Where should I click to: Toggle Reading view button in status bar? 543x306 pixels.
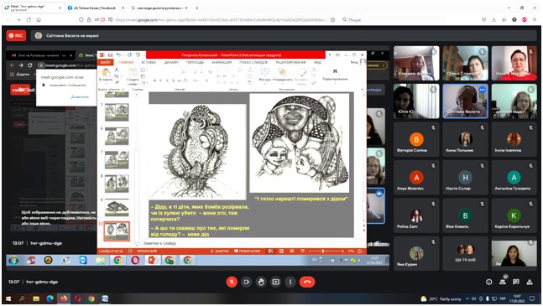(x=292, y=251)
